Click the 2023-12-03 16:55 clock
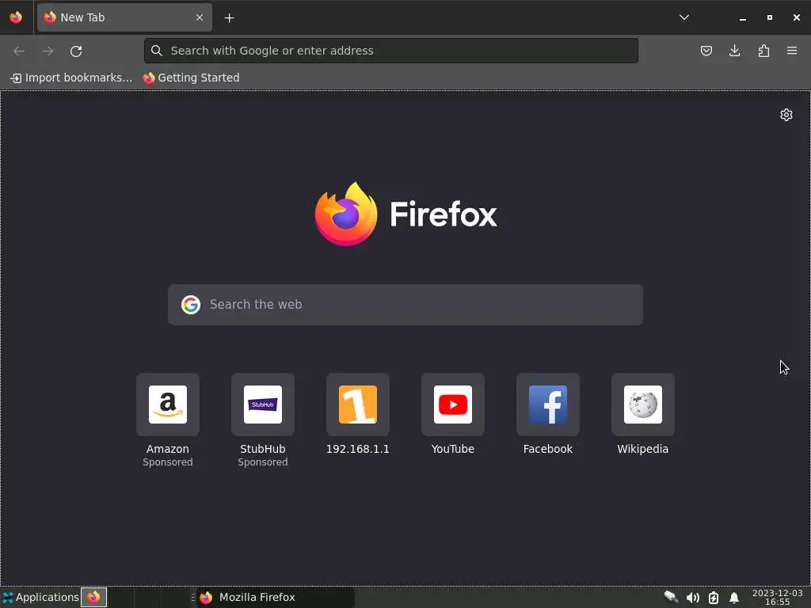 pyautogui.click(x=778, y=597)
